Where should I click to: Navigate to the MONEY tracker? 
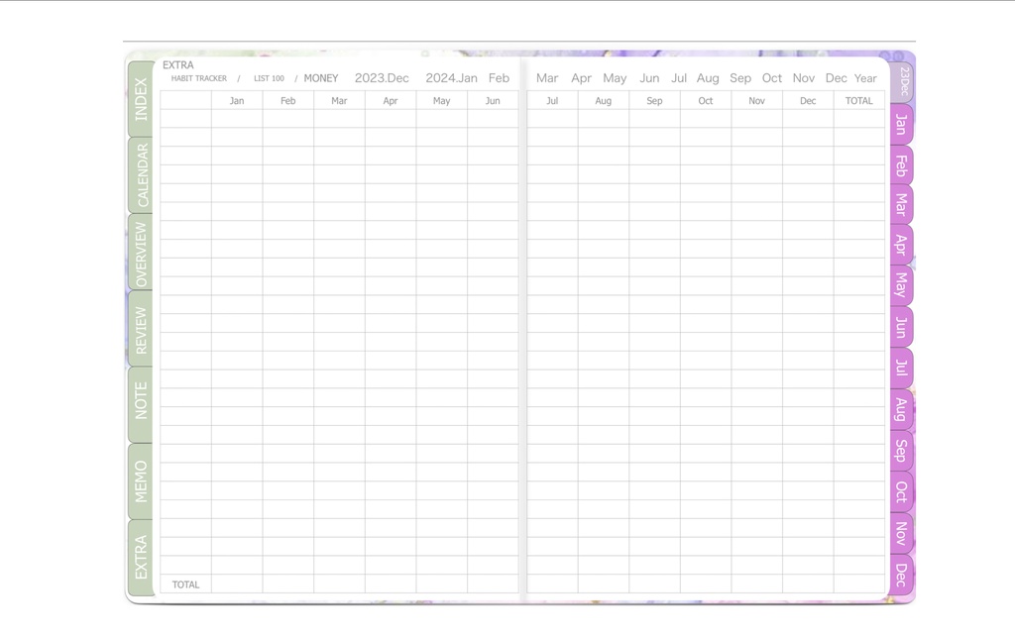point(319,77)
